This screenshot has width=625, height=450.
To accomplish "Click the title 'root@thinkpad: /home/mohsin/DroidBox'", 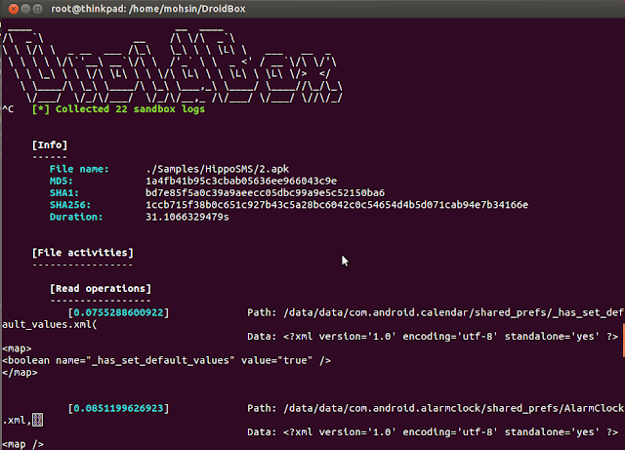I will (147, 9).
